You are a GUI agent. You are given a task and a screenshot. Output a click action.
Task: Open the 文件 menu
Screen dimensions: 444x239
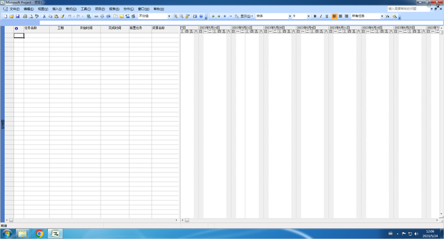tap(14, 9)
